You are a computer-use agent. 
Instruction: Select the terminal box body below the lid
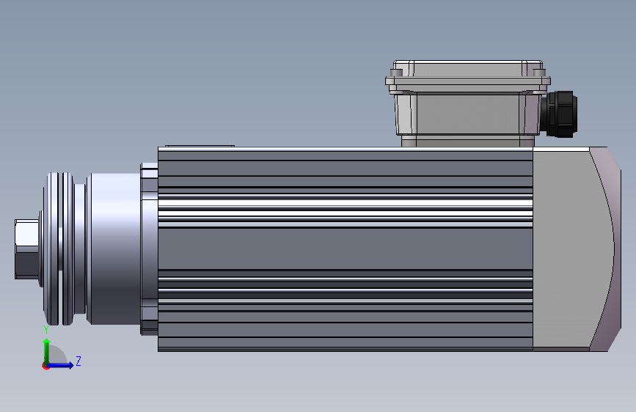click(468, 114)
